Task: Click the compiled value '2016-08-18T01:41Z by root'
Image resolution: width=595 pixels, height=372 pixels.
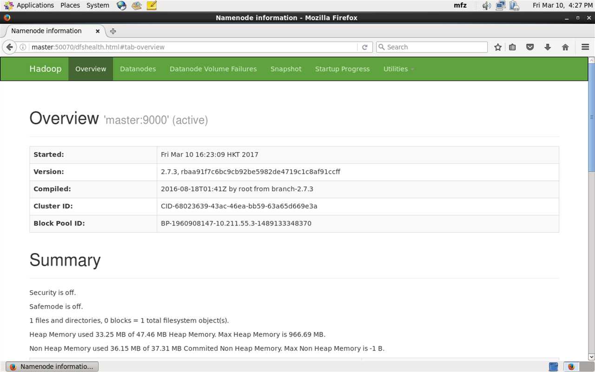Action: point(237,189)
